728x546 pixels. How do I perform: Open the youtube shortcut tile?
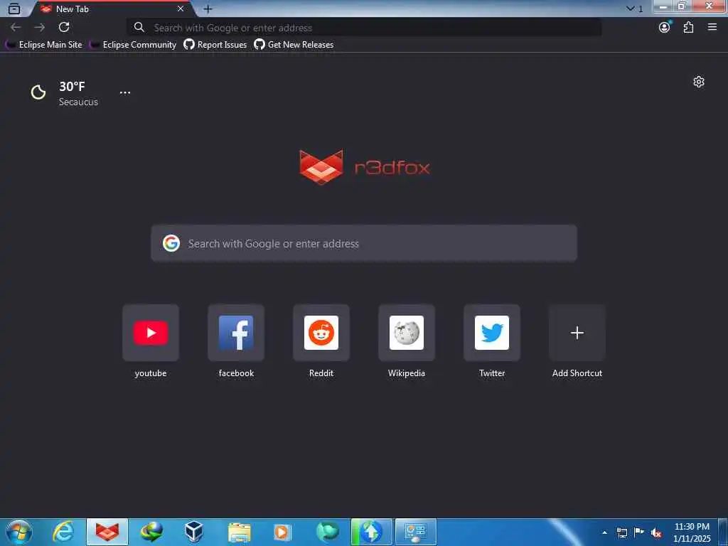pyautogui.click(x=151, y=333)
